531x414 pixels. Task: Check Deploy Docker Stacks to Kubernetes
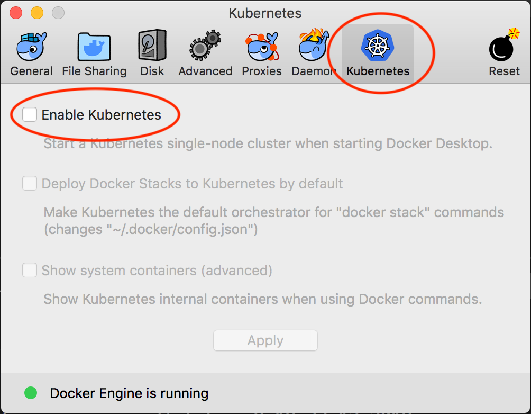point(30,183)
